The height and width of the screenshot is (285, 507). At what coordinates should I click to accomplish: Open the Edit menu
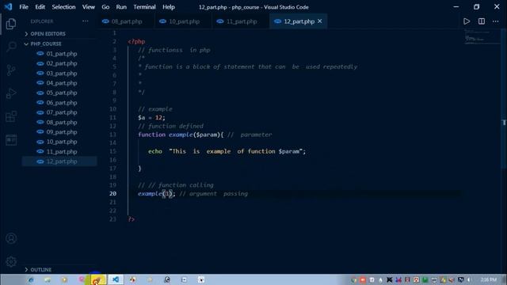40,7
